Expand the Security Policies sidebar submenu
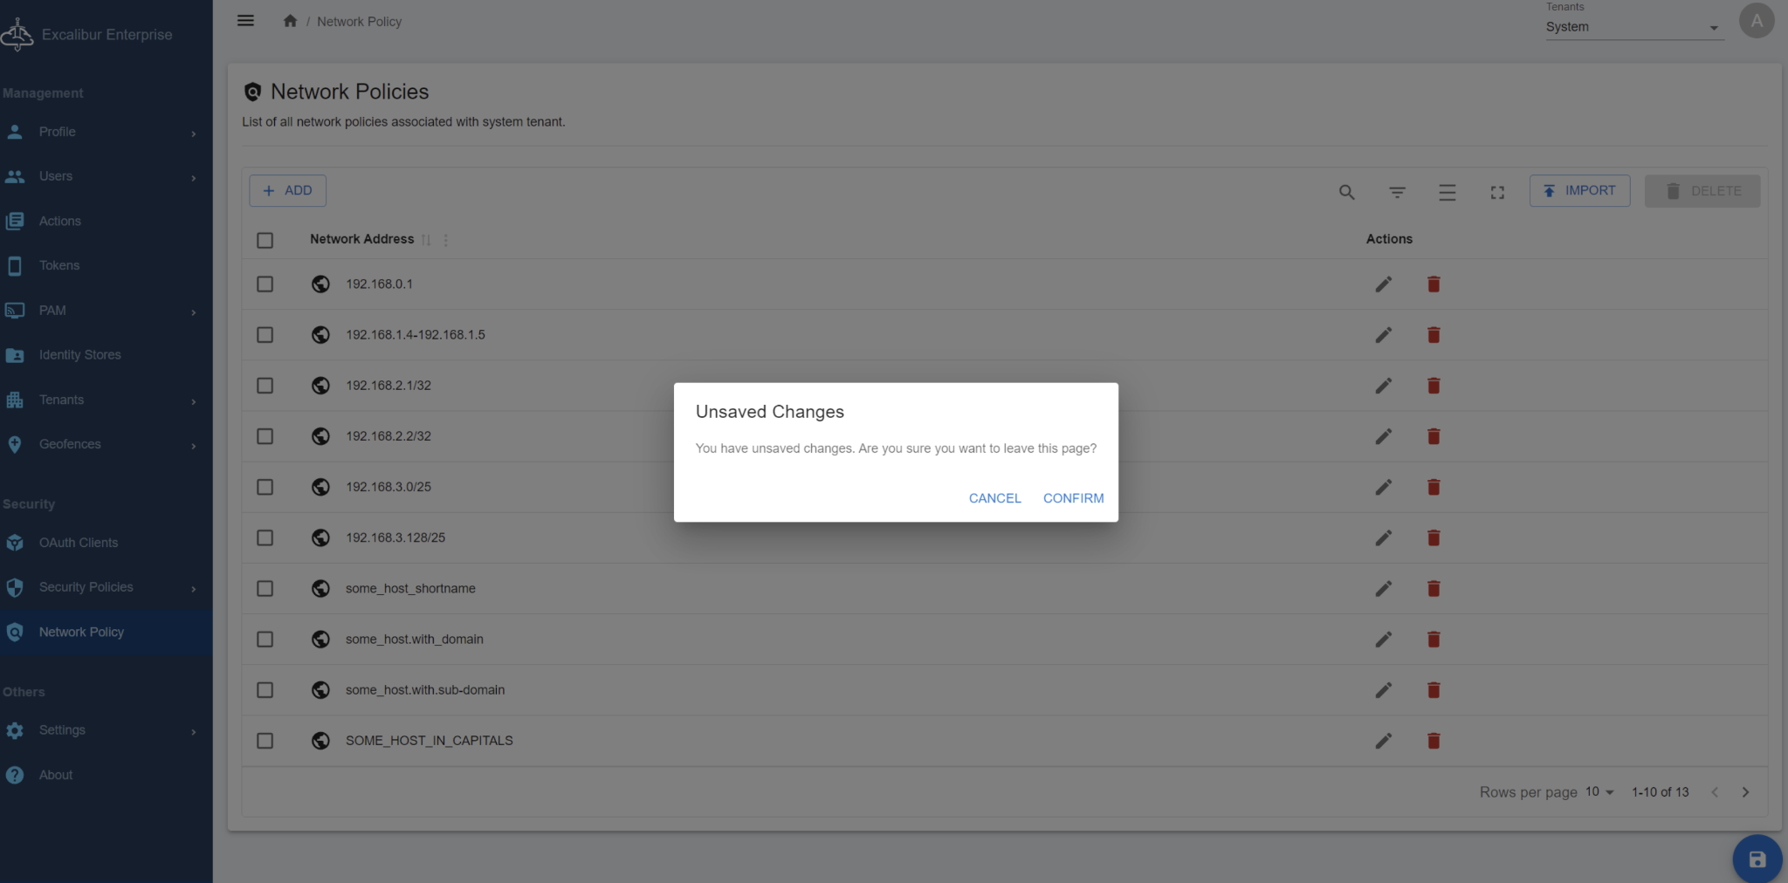The image size is (1788, 883). pos(193,589)
